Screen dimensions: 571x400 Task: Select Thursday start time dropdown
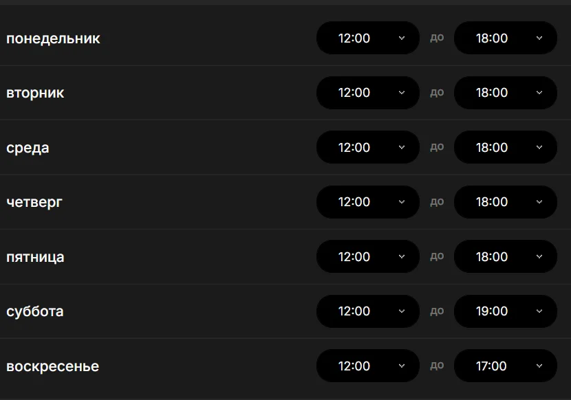tap(367, 202)
